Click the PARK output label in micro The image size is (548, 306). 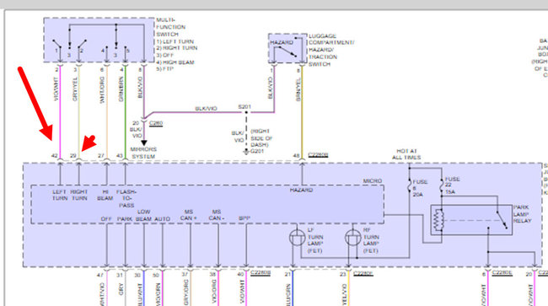pyautogui.click(x=125, y=219)
